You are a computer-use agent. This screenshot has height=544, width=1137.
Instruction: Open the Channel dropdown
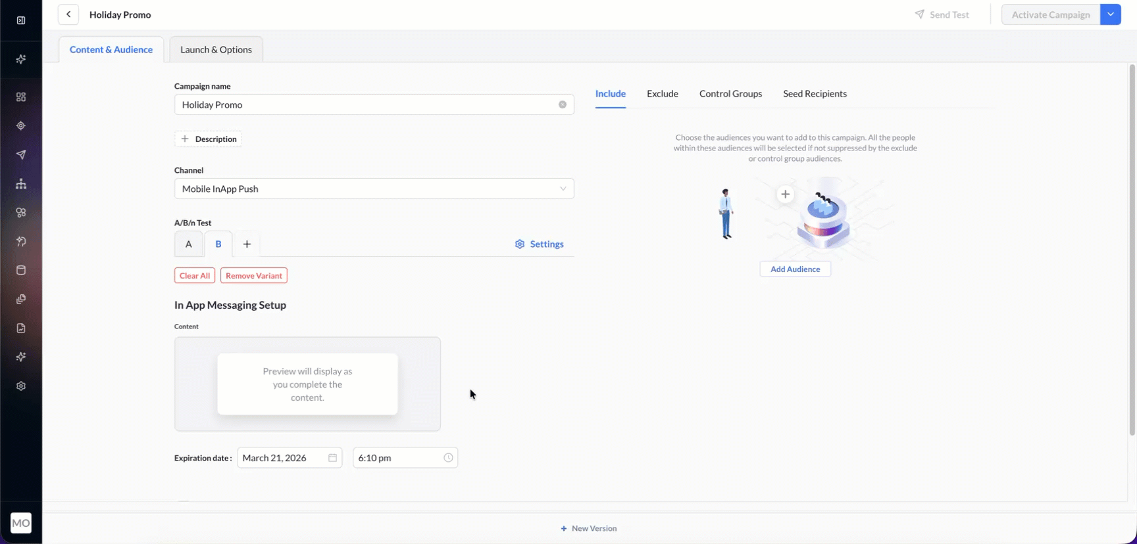coord(374,189)
